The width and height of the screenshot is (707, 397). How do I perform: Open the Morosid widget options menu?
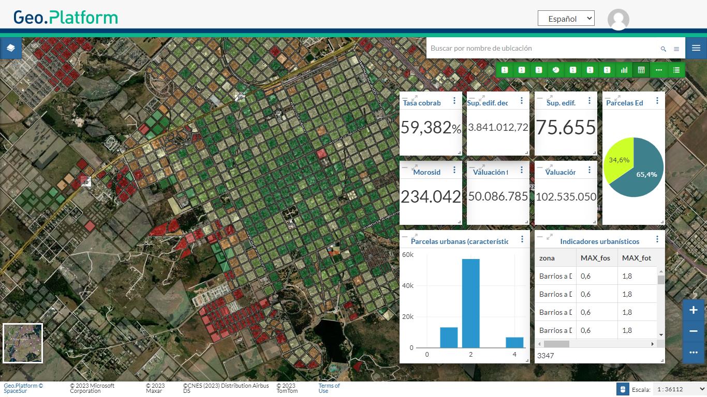(454, 170)
